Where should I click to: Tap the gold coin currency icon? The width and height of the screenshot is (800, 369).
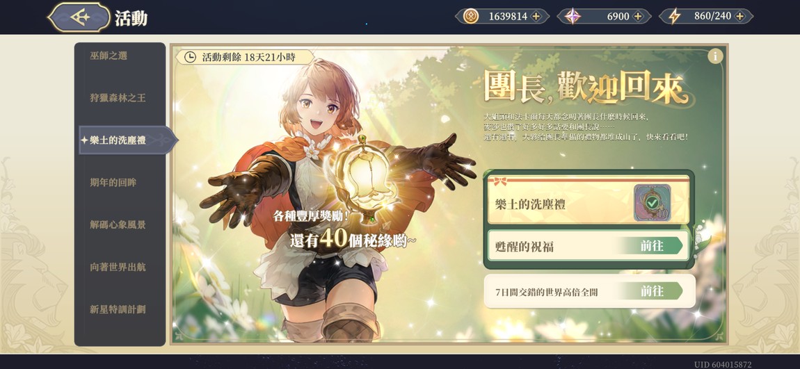[x=470, y=16]
